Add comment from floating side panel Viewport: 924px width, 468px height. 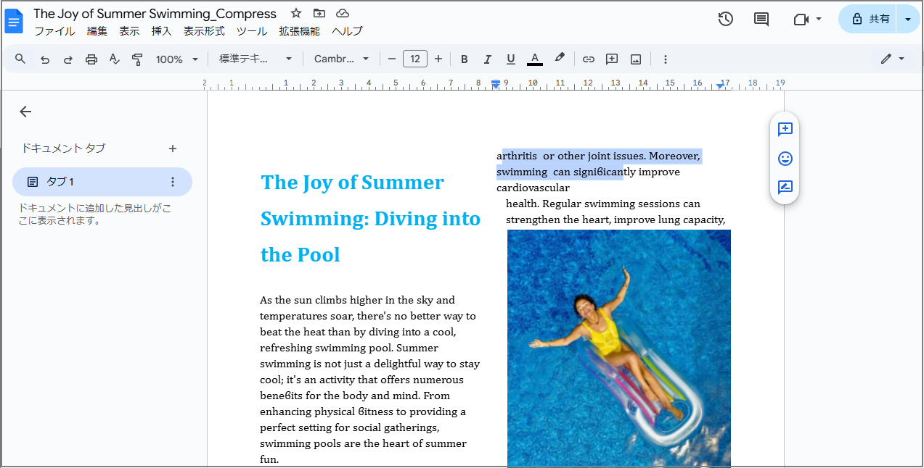[785, 130]
